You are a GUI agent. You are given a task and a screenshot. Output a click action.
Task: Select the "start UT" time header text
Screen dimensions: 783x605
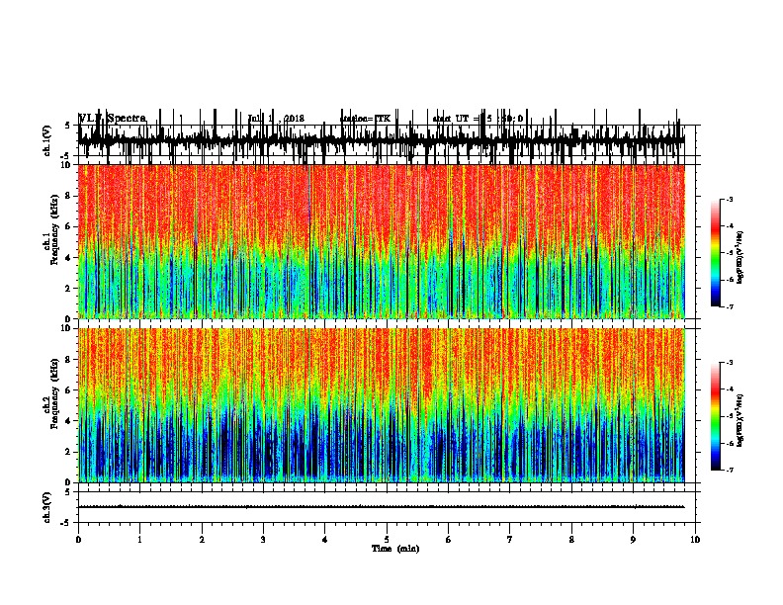[478, 119]
